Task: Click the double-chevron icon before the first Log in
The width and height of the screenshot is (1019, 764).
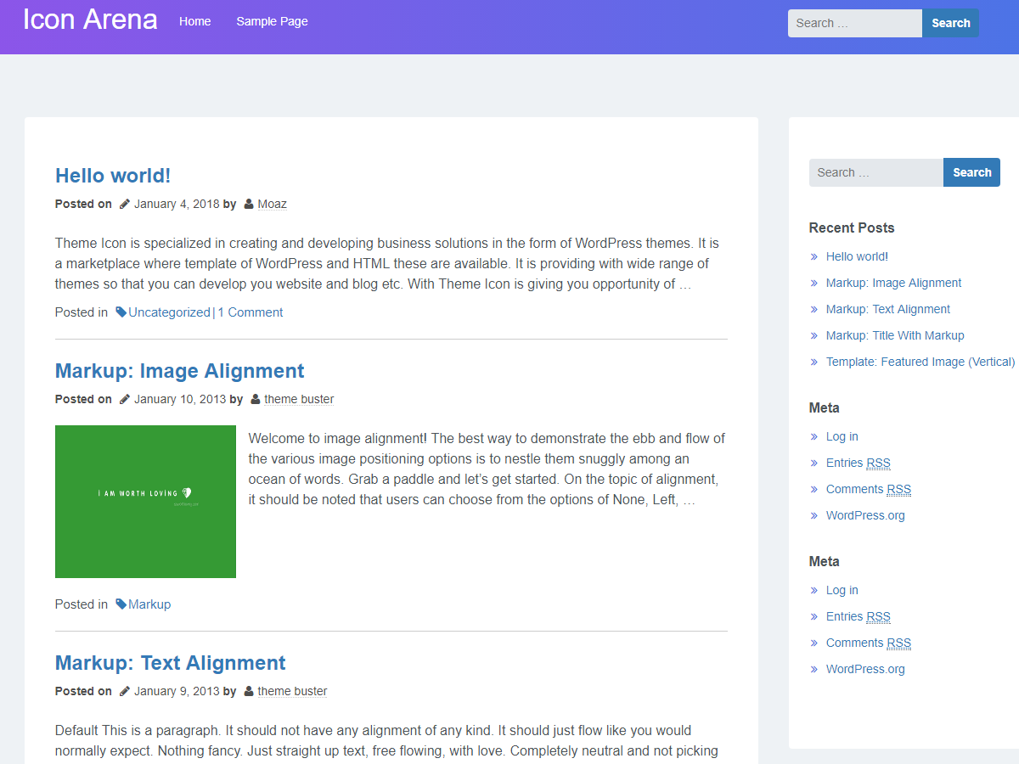Action: [x=814, y=436]
